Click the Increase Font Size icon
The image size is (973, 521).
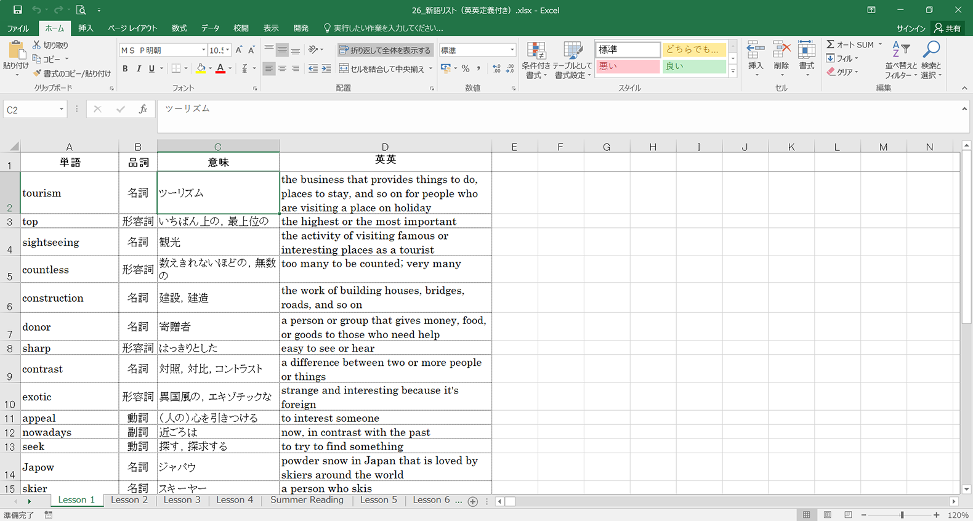click(239, 50)
